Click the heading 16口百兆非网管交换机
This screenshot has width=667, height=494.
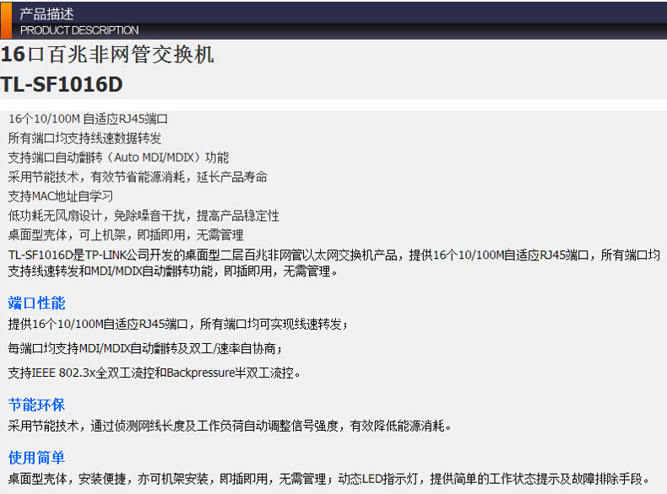pos(107,54)
